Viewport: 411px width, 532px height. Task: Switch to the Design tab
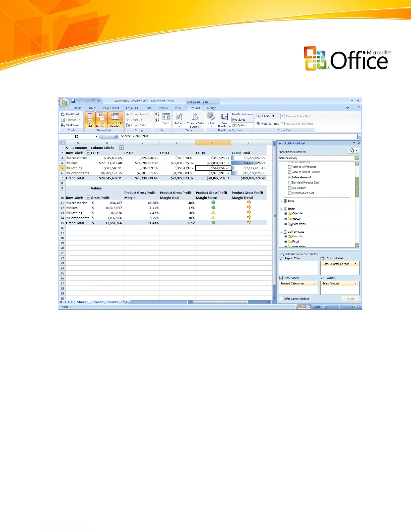[212, 108]
